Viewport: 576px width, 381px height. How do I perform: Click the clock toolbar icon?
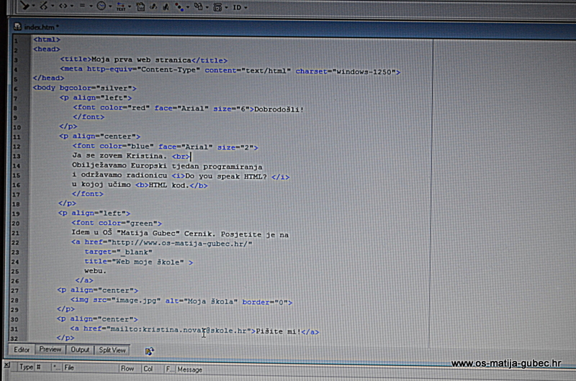[x=102, y=6]
